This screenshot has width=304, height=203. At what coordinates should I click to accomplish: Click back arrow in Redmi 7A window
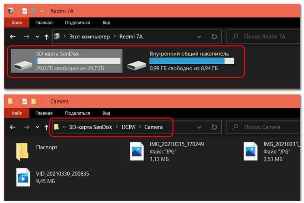13,36
